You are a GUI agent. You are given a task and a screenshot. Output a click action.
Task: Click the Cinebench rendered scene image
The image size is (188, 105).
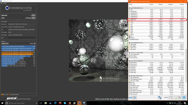point(98,50)
